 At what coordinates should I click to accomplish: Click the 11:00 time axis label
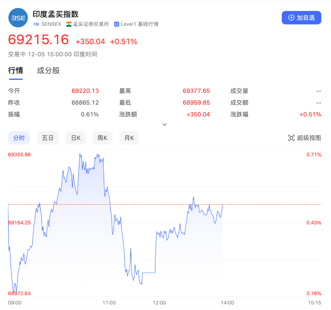[x=109, y=303]
